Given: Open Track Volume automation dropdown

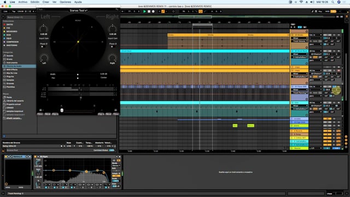Looking at the screenshot, I should point(299,41).
